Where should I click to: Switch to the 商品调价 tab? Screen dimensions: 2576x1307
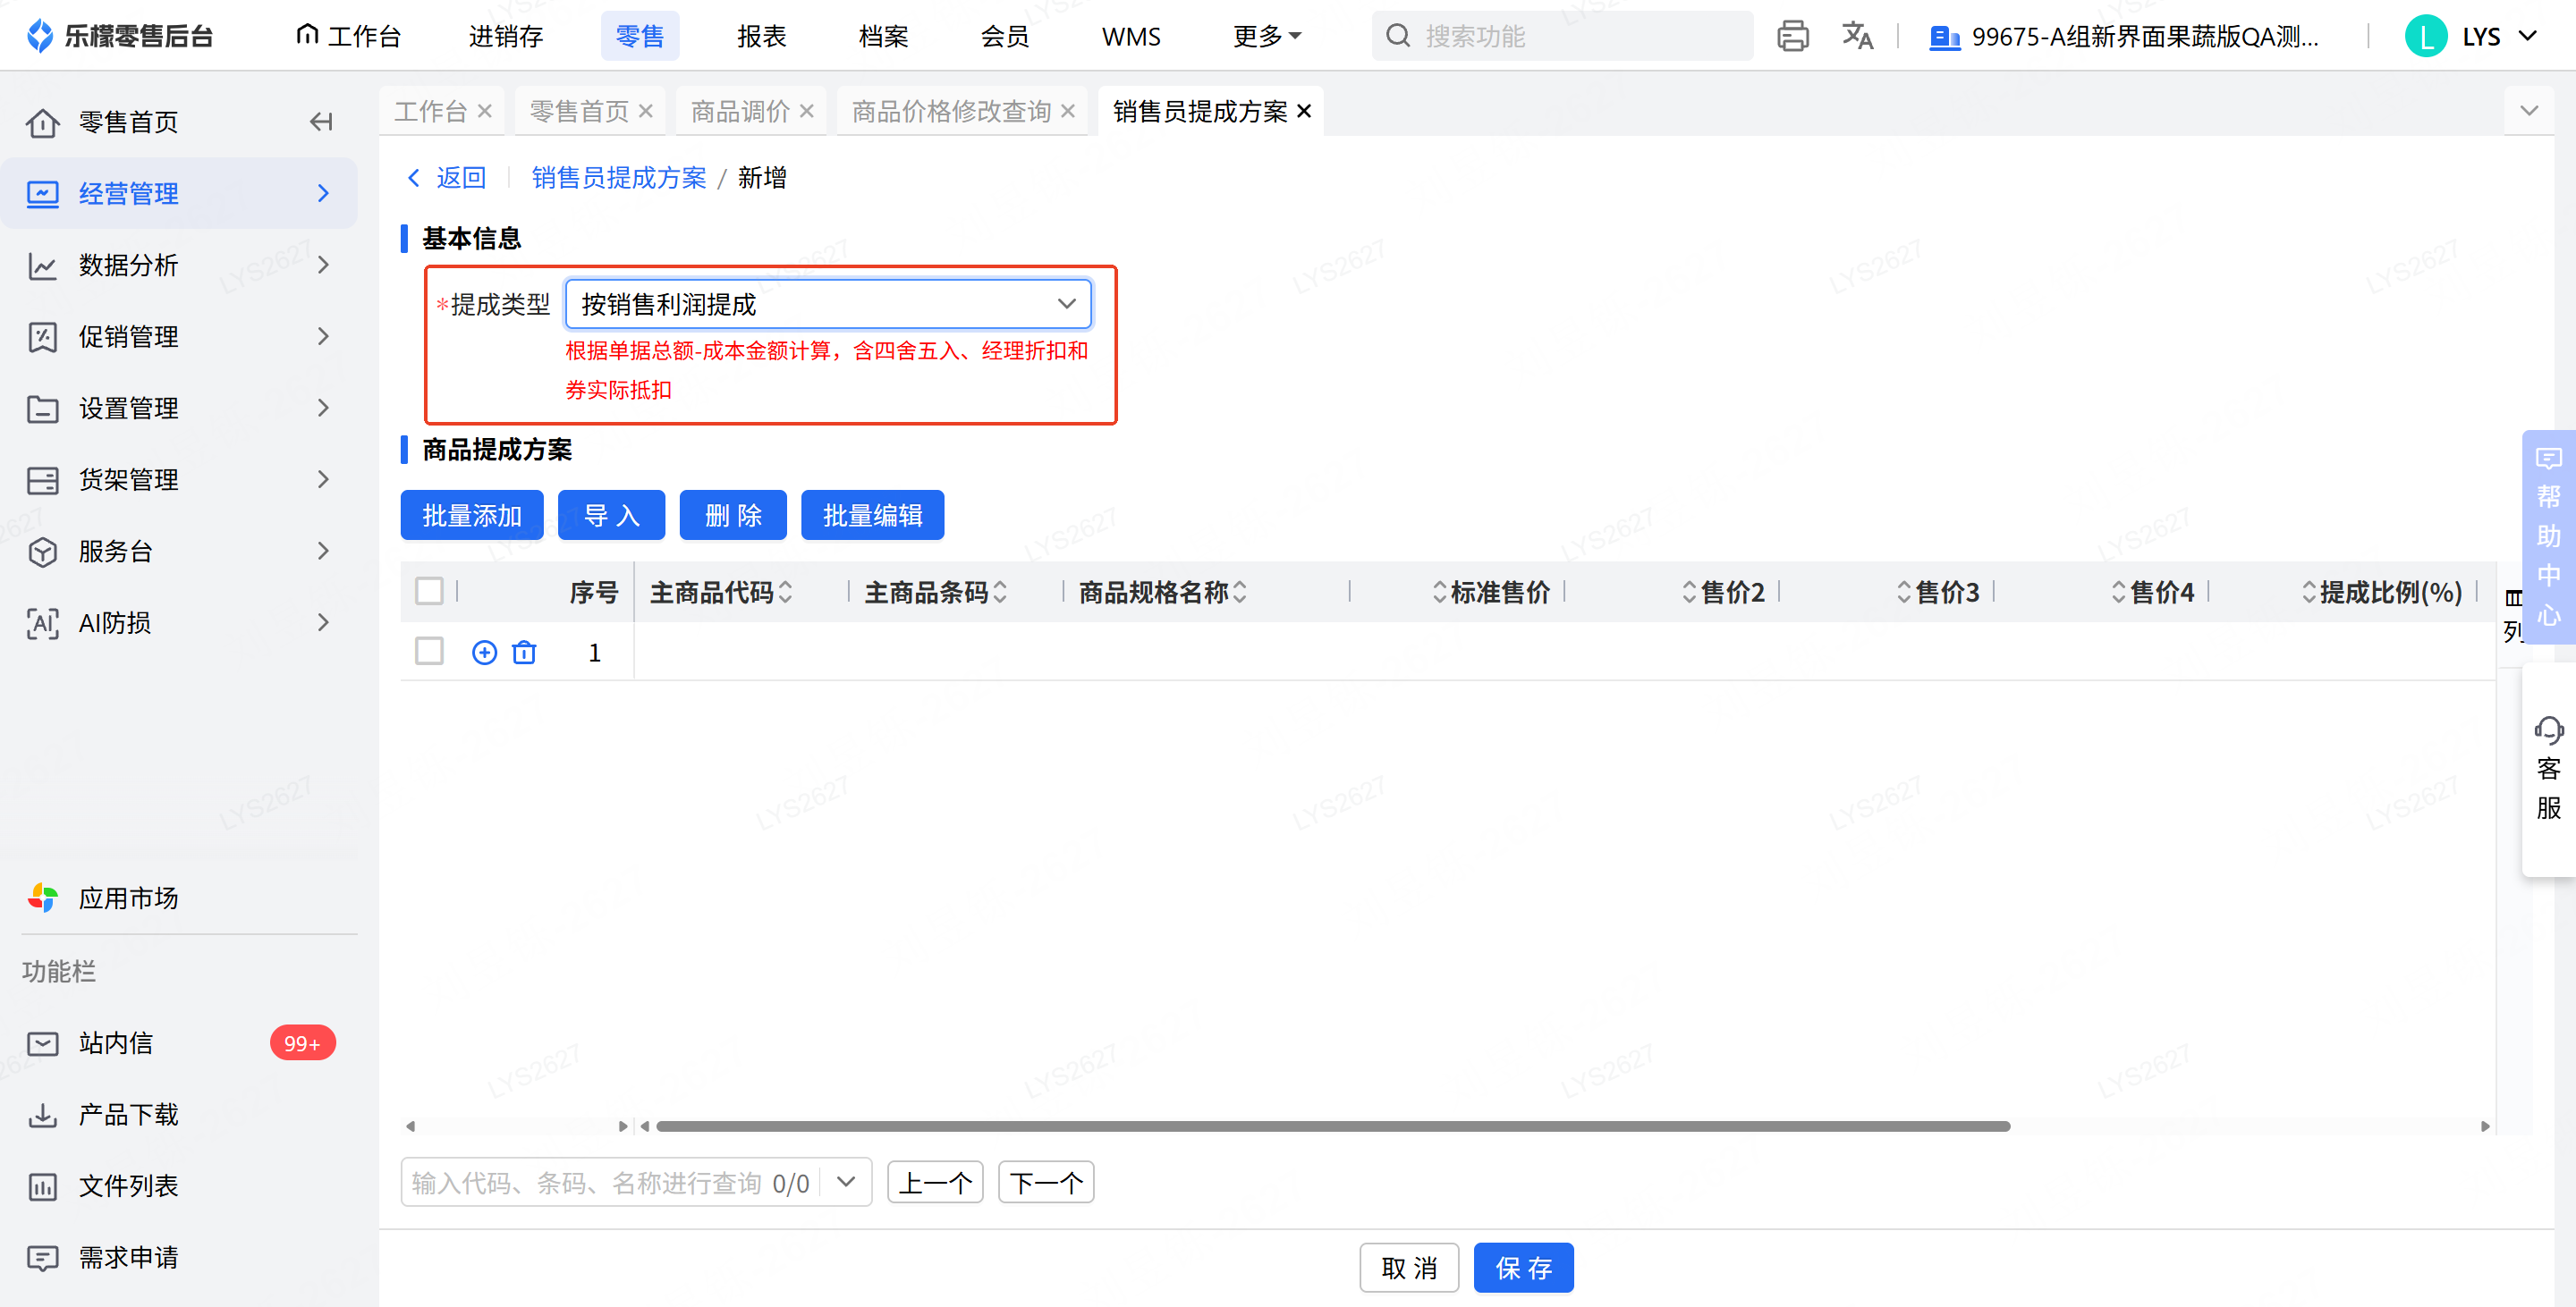(x=740, y=111)
